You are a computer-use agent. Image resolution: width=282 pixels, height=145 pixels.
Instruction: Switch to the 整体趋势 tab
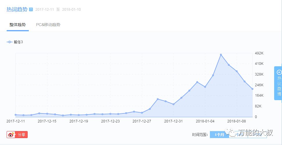coord(17,25)
